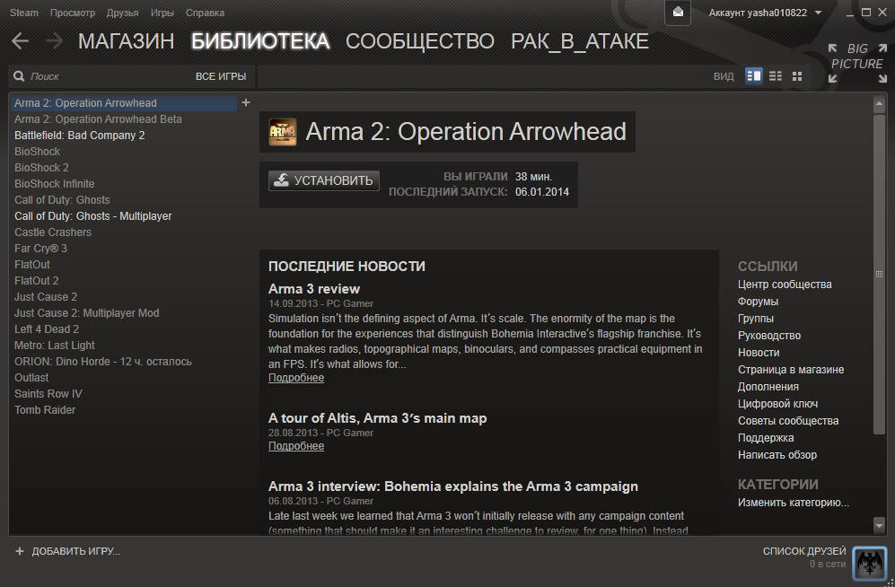Viewport: 895px width, 587px height.
Task: Open the Справка menu
Action: point(205,13)
